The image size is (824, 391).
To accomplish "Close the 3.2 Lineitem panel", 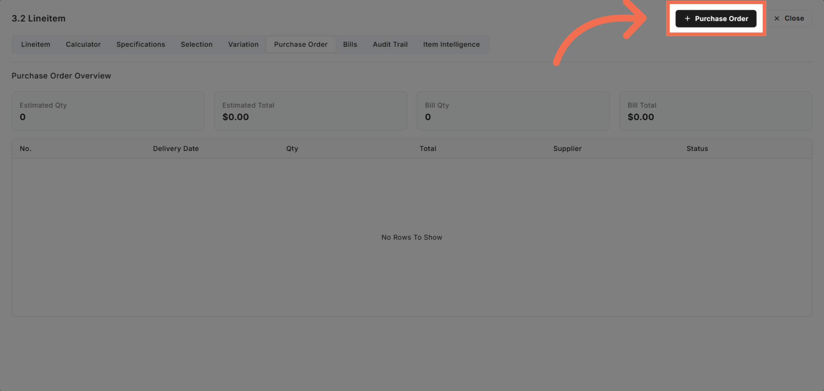I will point(790,18).
